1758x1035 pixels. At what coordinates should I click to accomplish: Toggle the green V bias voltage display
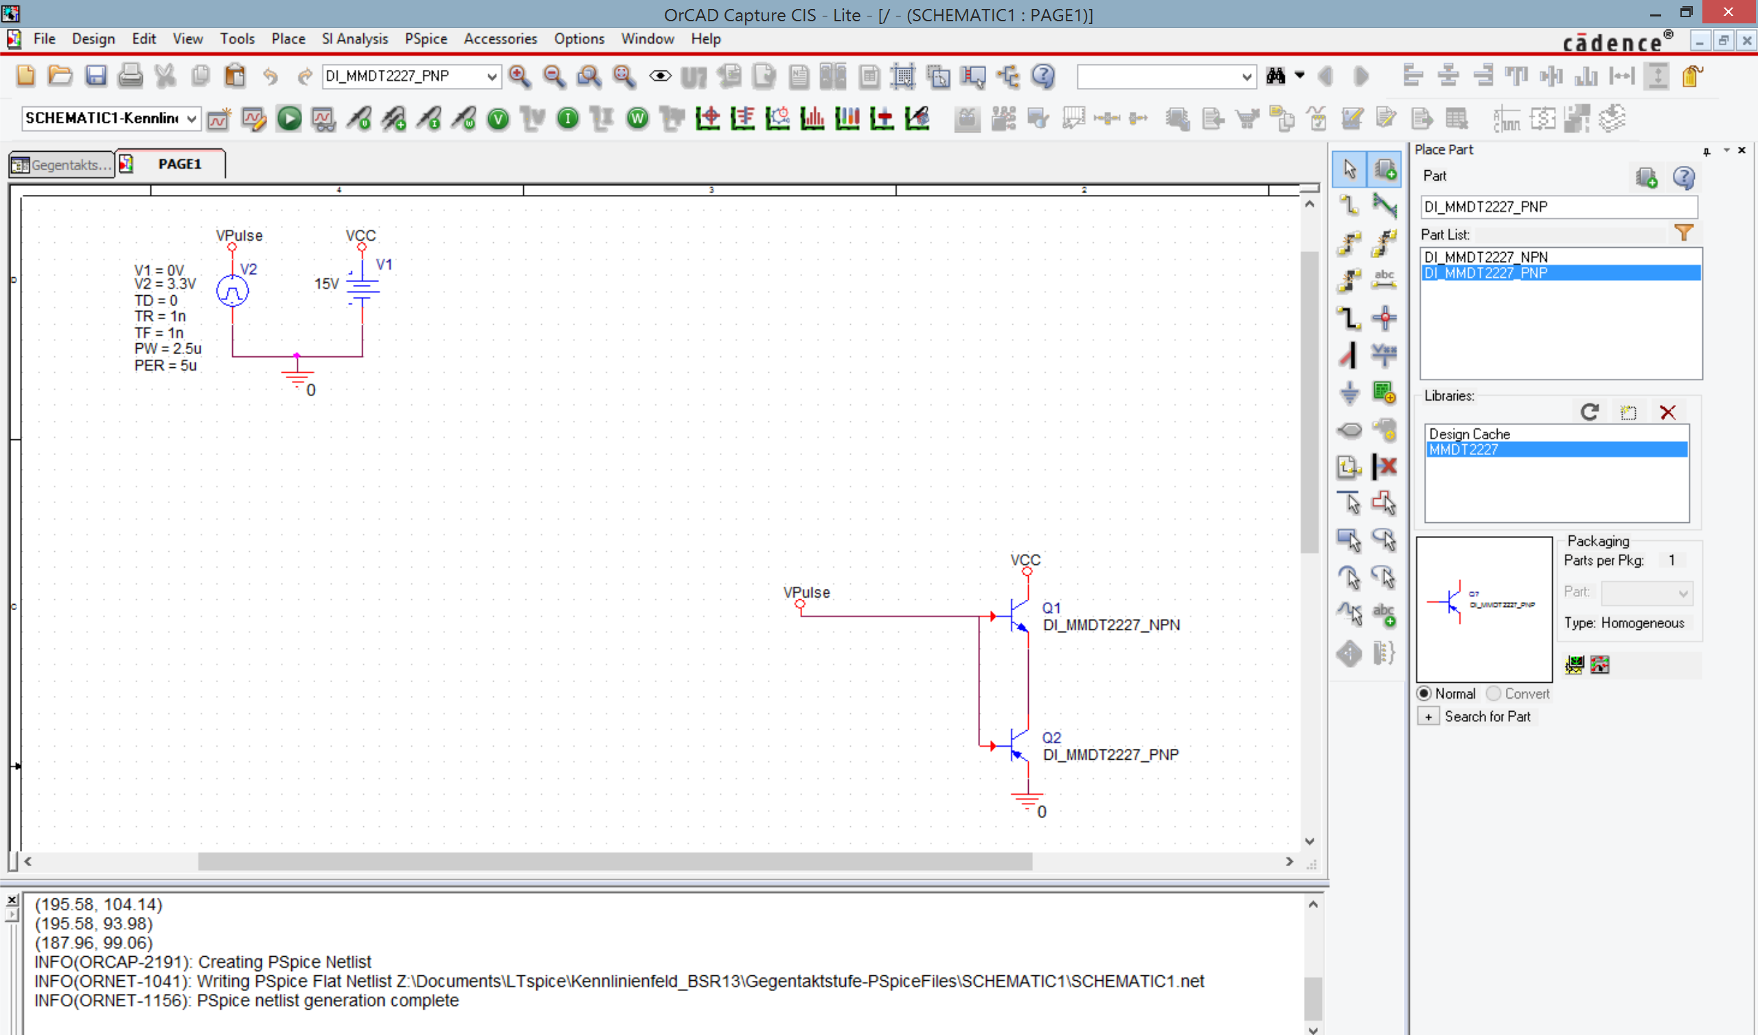pos(498,119)
